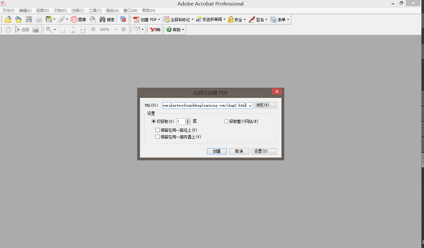Click the 浏览(B)... browse button

(x=266, y=105)
